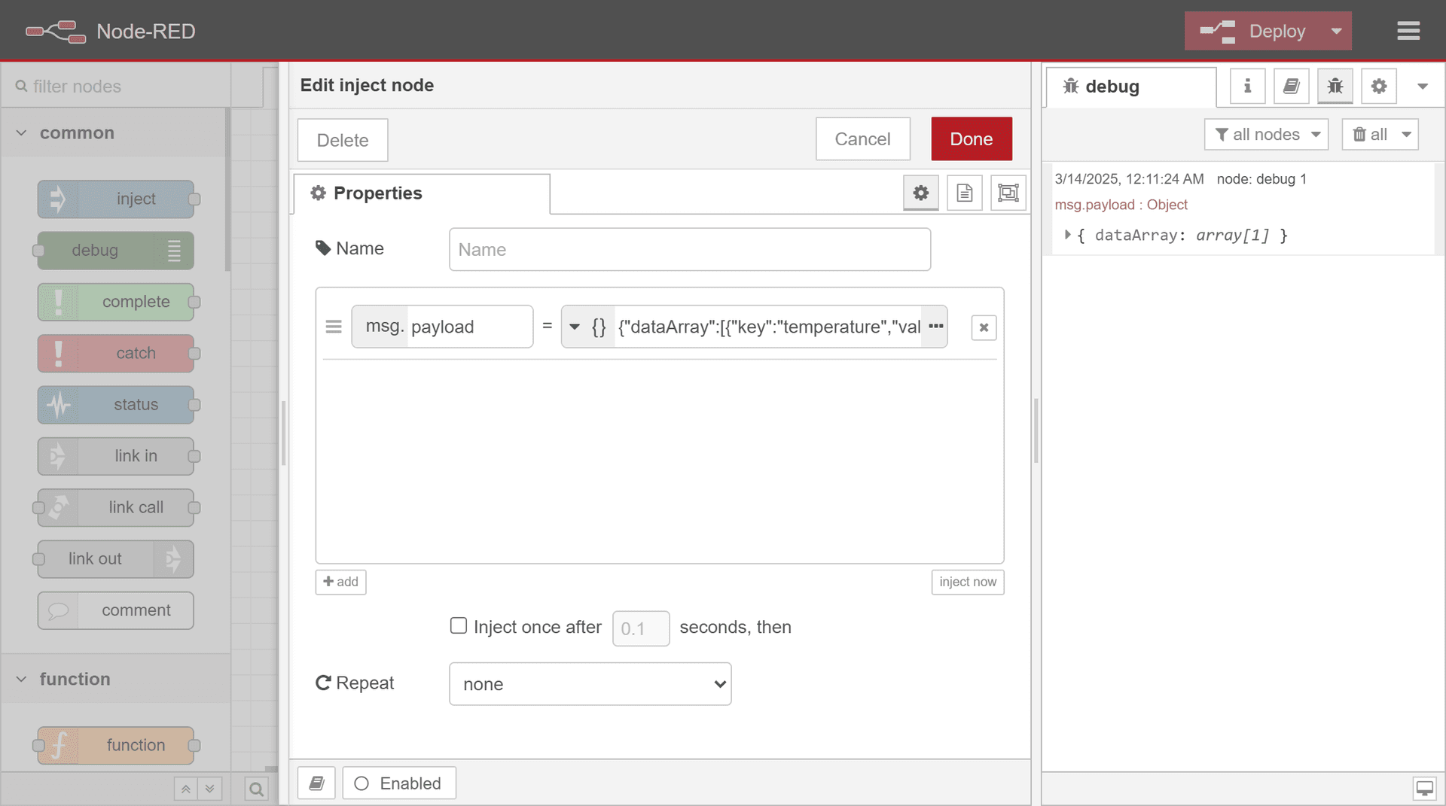Open the help book icon in sidebar
The height and width of the screenshot is (806, 1446).
coord(1291,86)
